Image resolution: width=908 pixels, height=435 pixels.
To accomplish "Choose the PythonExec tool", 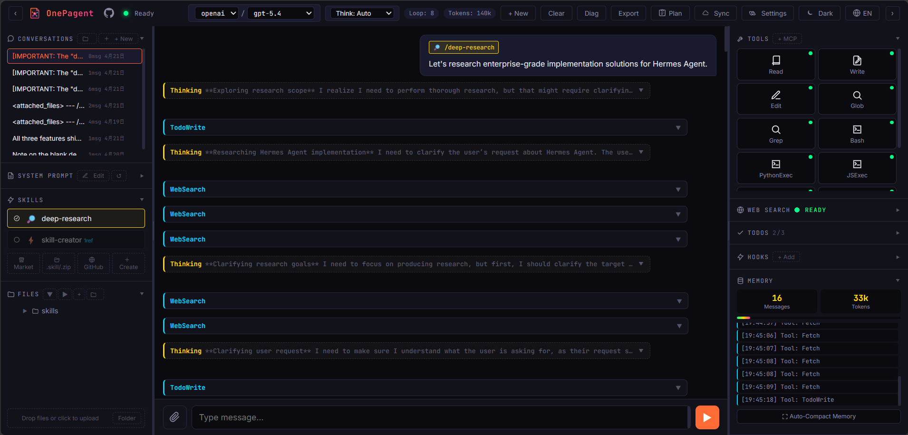I will click(x=776, y=168).
